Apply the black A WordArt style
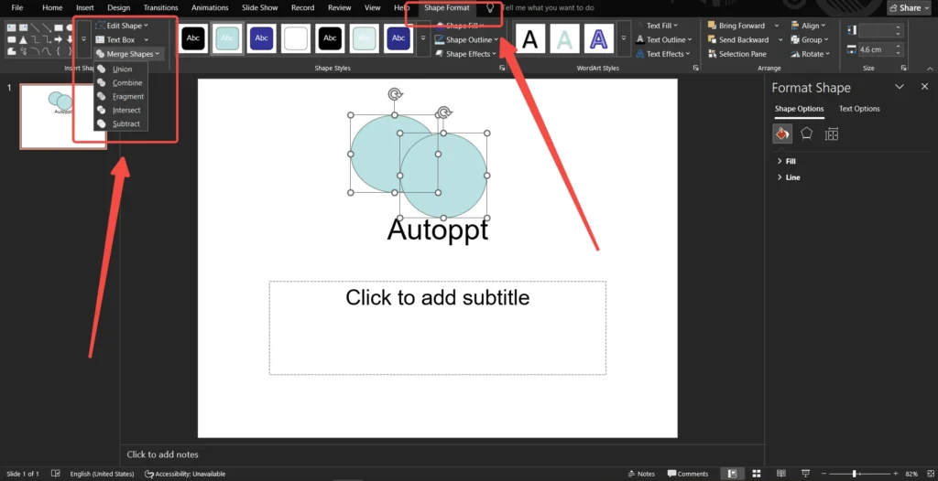This screenshot has width=938, height=481. tap(529, 38)
